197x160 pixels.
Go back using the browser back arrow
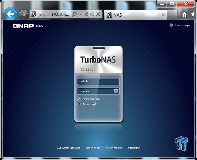[x=10, y=14]
